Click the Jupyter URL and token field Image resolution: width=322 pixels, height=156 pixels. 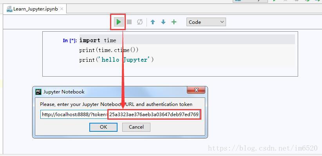click(x=120, y=115)
